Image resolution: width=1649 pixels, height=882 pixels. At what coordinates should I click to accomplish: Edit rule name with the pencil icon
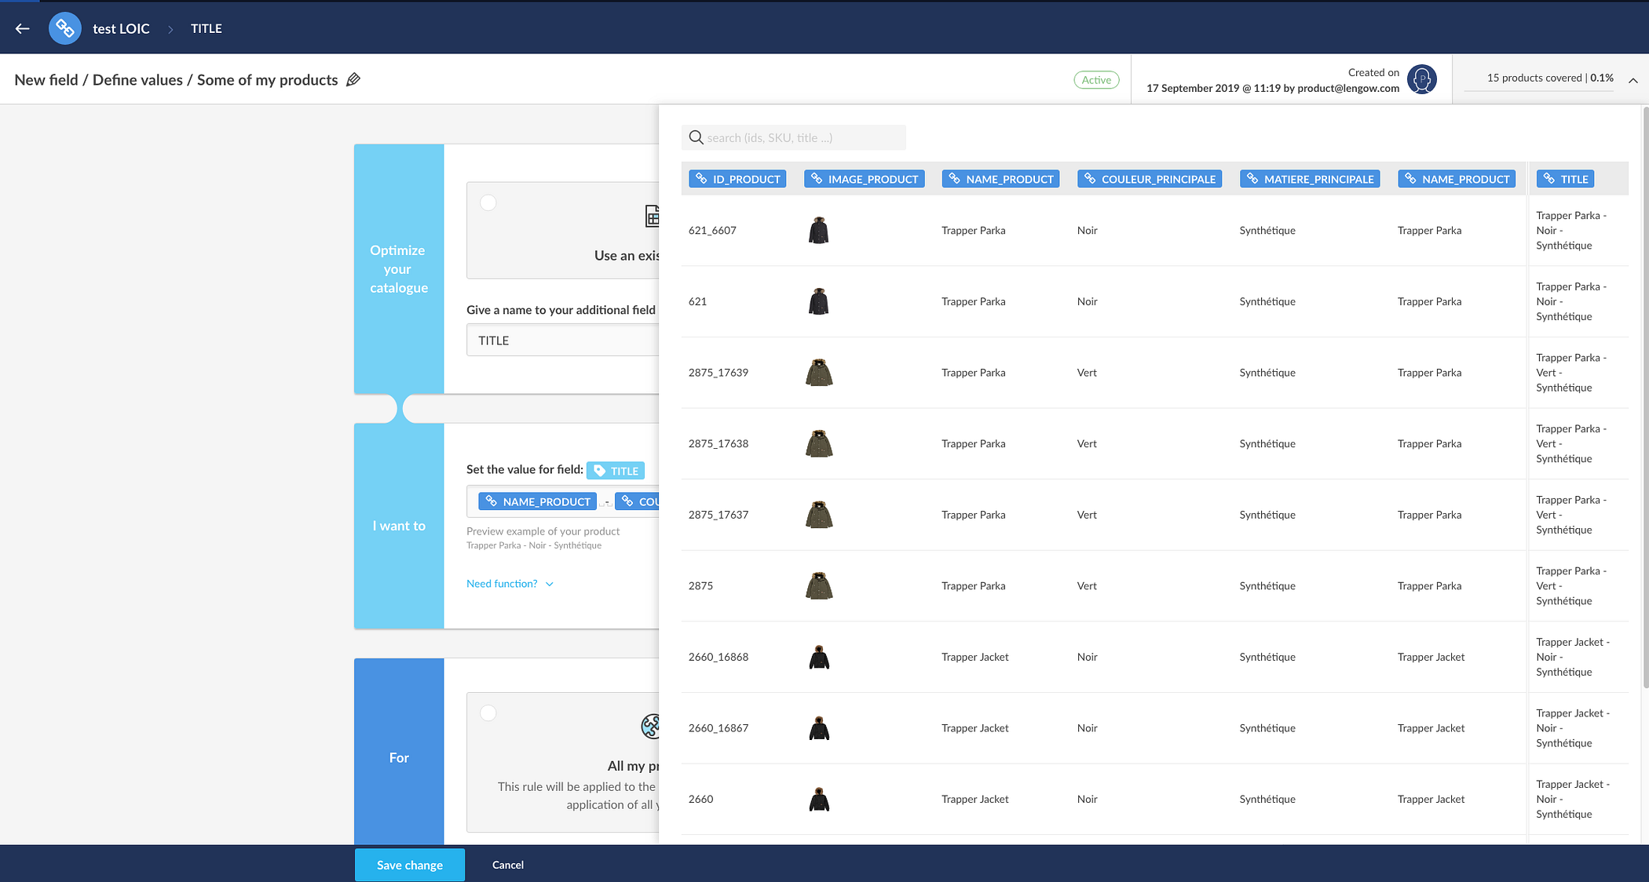tap(353, 79)
